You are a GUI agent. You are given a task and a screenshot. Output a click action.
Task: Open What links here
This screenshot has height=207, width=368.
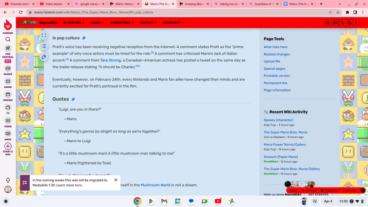(x=275, y=47)
